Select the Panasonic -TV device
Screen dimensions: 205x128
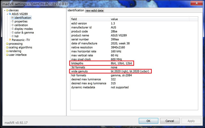pos(21,40)
